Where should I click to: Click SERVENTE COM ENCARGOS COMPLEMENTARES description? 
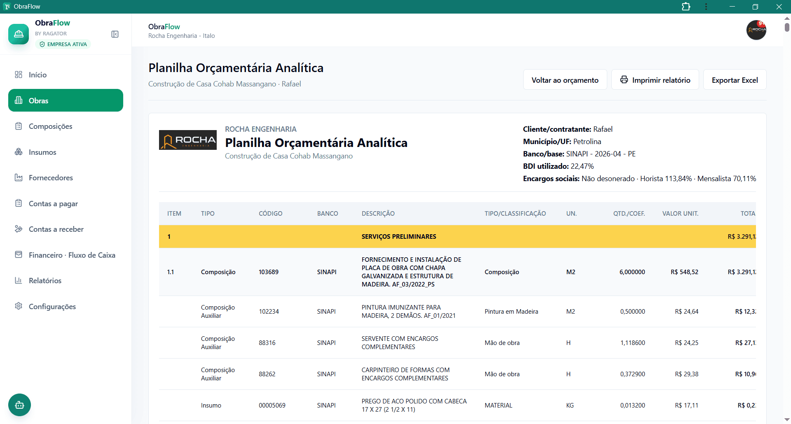[x=400, y=342]
